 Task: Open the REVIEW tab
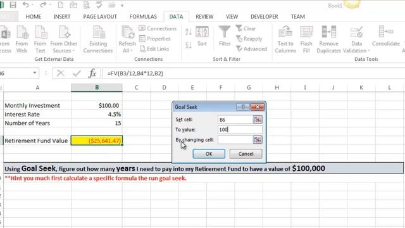(204, 16)
